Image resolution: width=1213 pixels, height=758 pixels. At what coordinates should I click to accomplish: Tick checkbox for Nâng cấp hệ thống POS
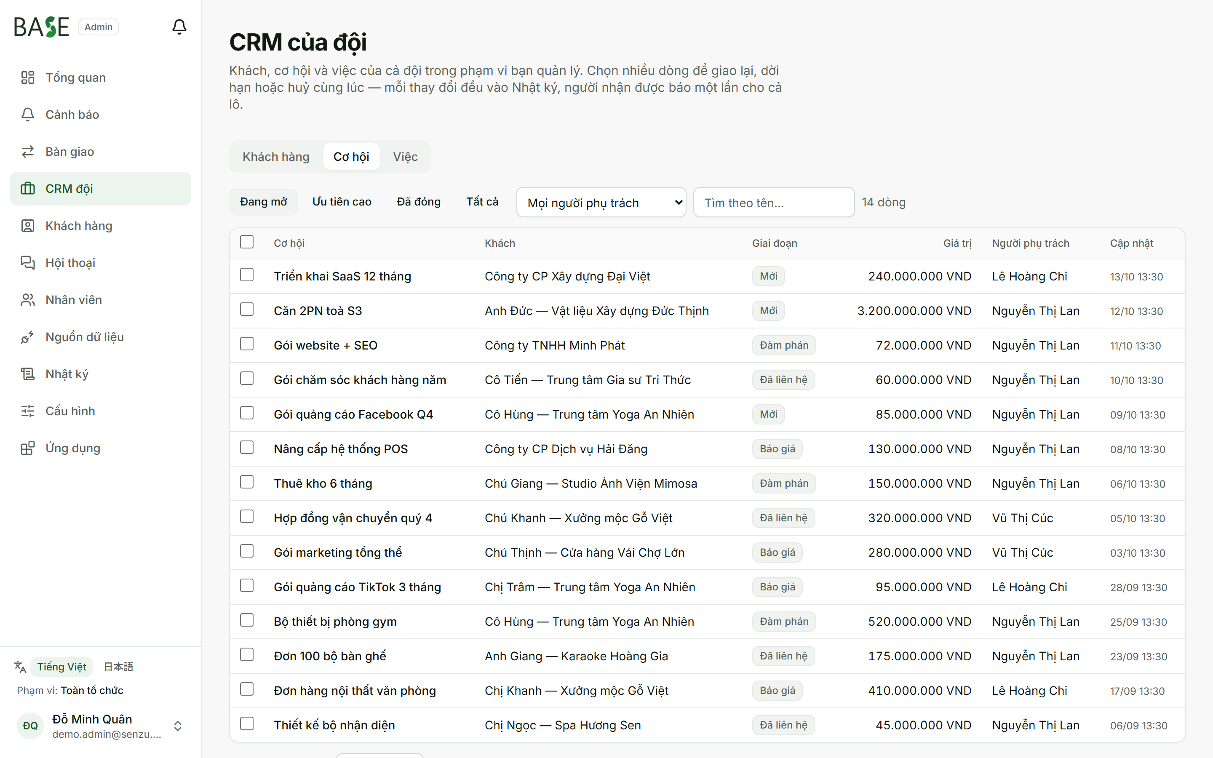coord(247,448)
